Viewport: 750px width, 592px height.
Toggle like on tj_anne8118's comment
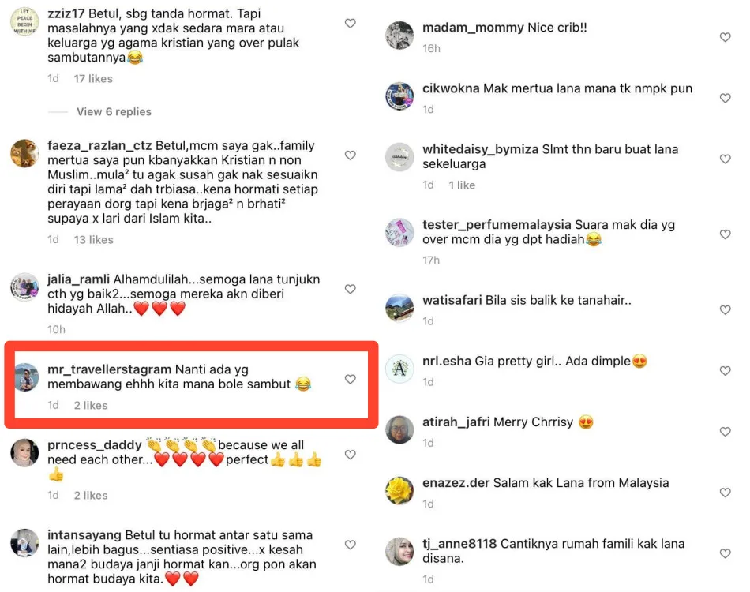[725, 553]
